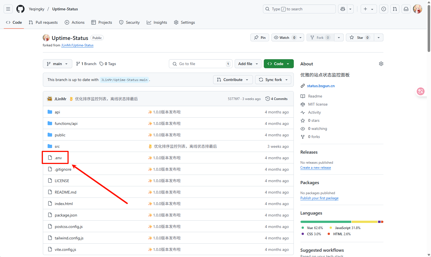Viewport: 431px width, 257px height.
Task: Click the GitHub logo home icon
Action: pyautogui.click(x=20, y=9)
